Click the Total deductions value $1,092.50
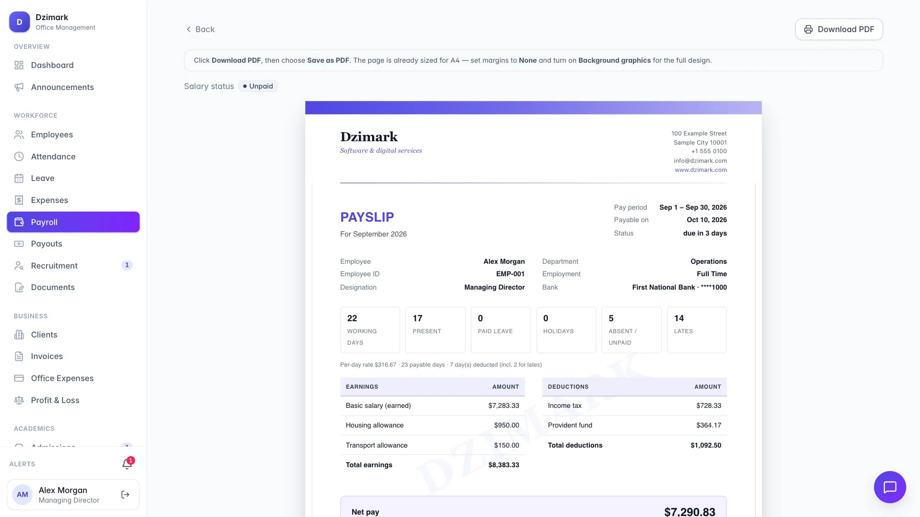920x517 pixels. [x=706, y=445]
